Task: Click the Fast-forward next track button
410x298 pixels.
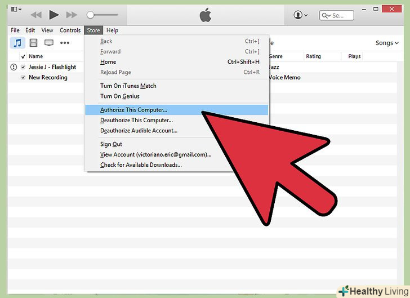Action: coord(72,15)
